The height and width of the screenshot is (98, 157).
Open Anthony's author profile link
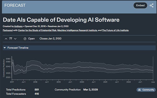point(18,26)
